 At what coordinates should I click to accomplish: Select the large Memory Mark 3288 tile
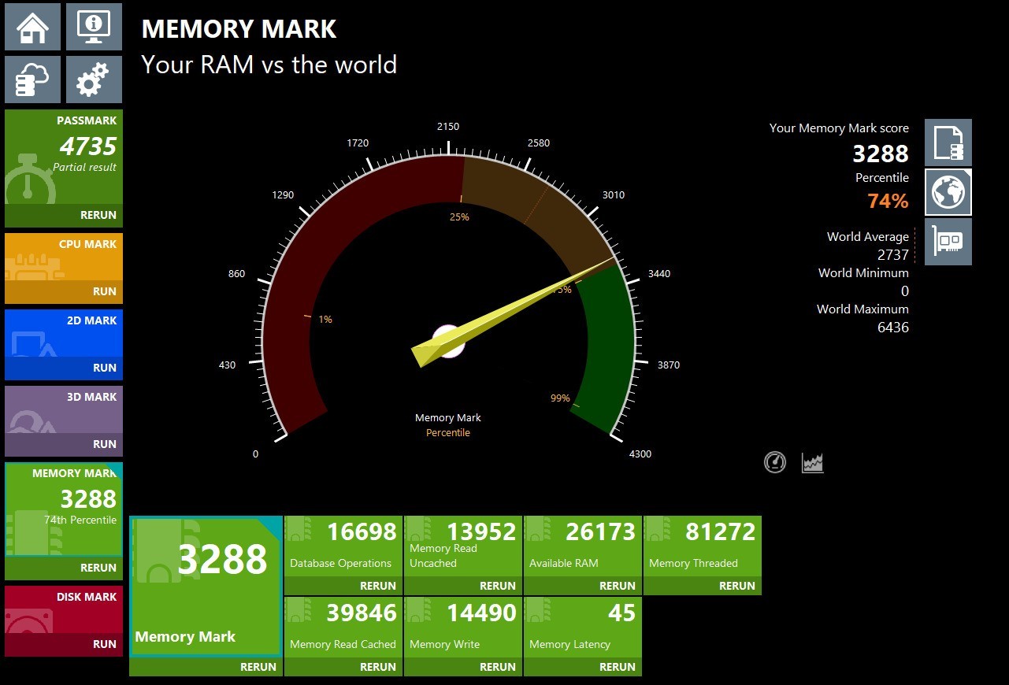point(206,587)
